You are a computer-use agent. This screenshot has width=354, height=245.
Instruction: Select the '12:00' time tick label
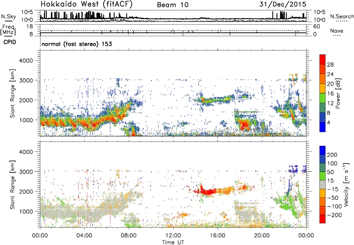point(173,236)
